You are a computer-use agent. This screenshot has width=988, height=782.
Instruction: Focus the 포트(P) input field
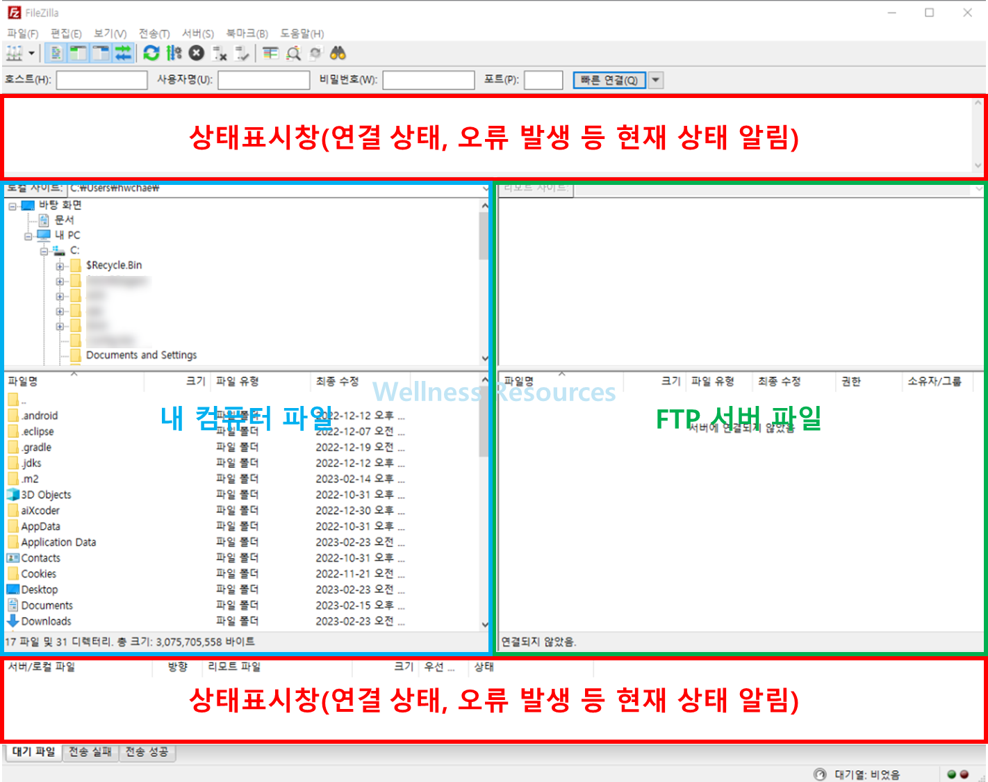[543, 81]
